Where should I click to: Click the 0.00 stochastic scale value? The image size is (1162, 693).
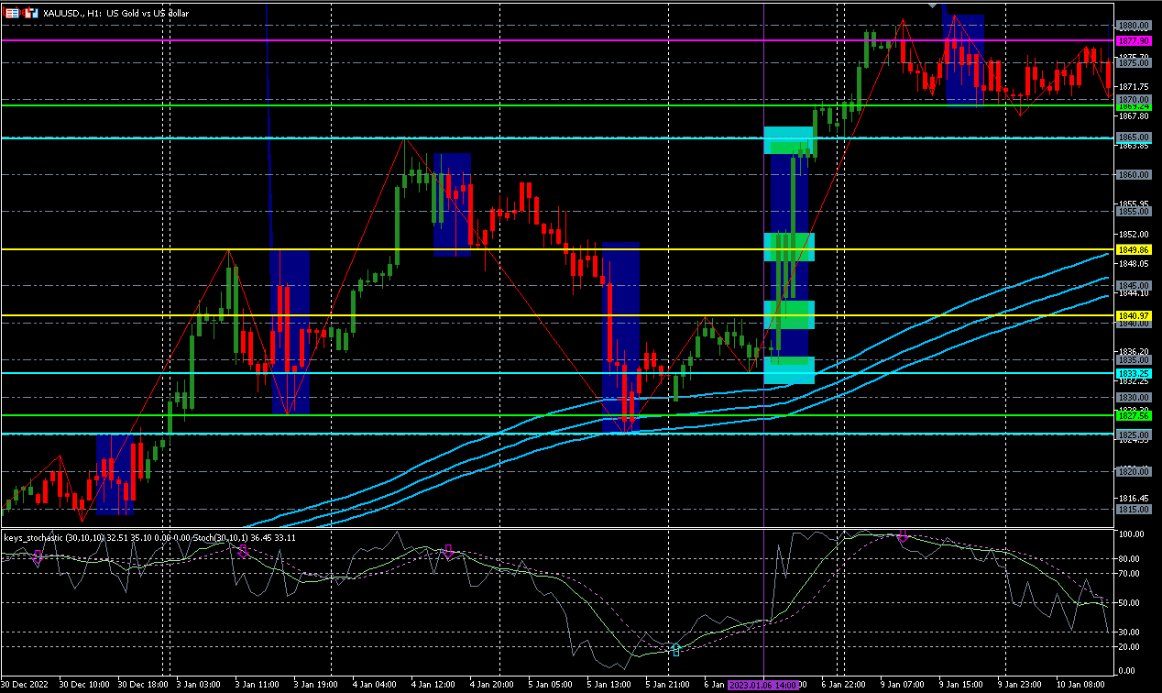1128,672
